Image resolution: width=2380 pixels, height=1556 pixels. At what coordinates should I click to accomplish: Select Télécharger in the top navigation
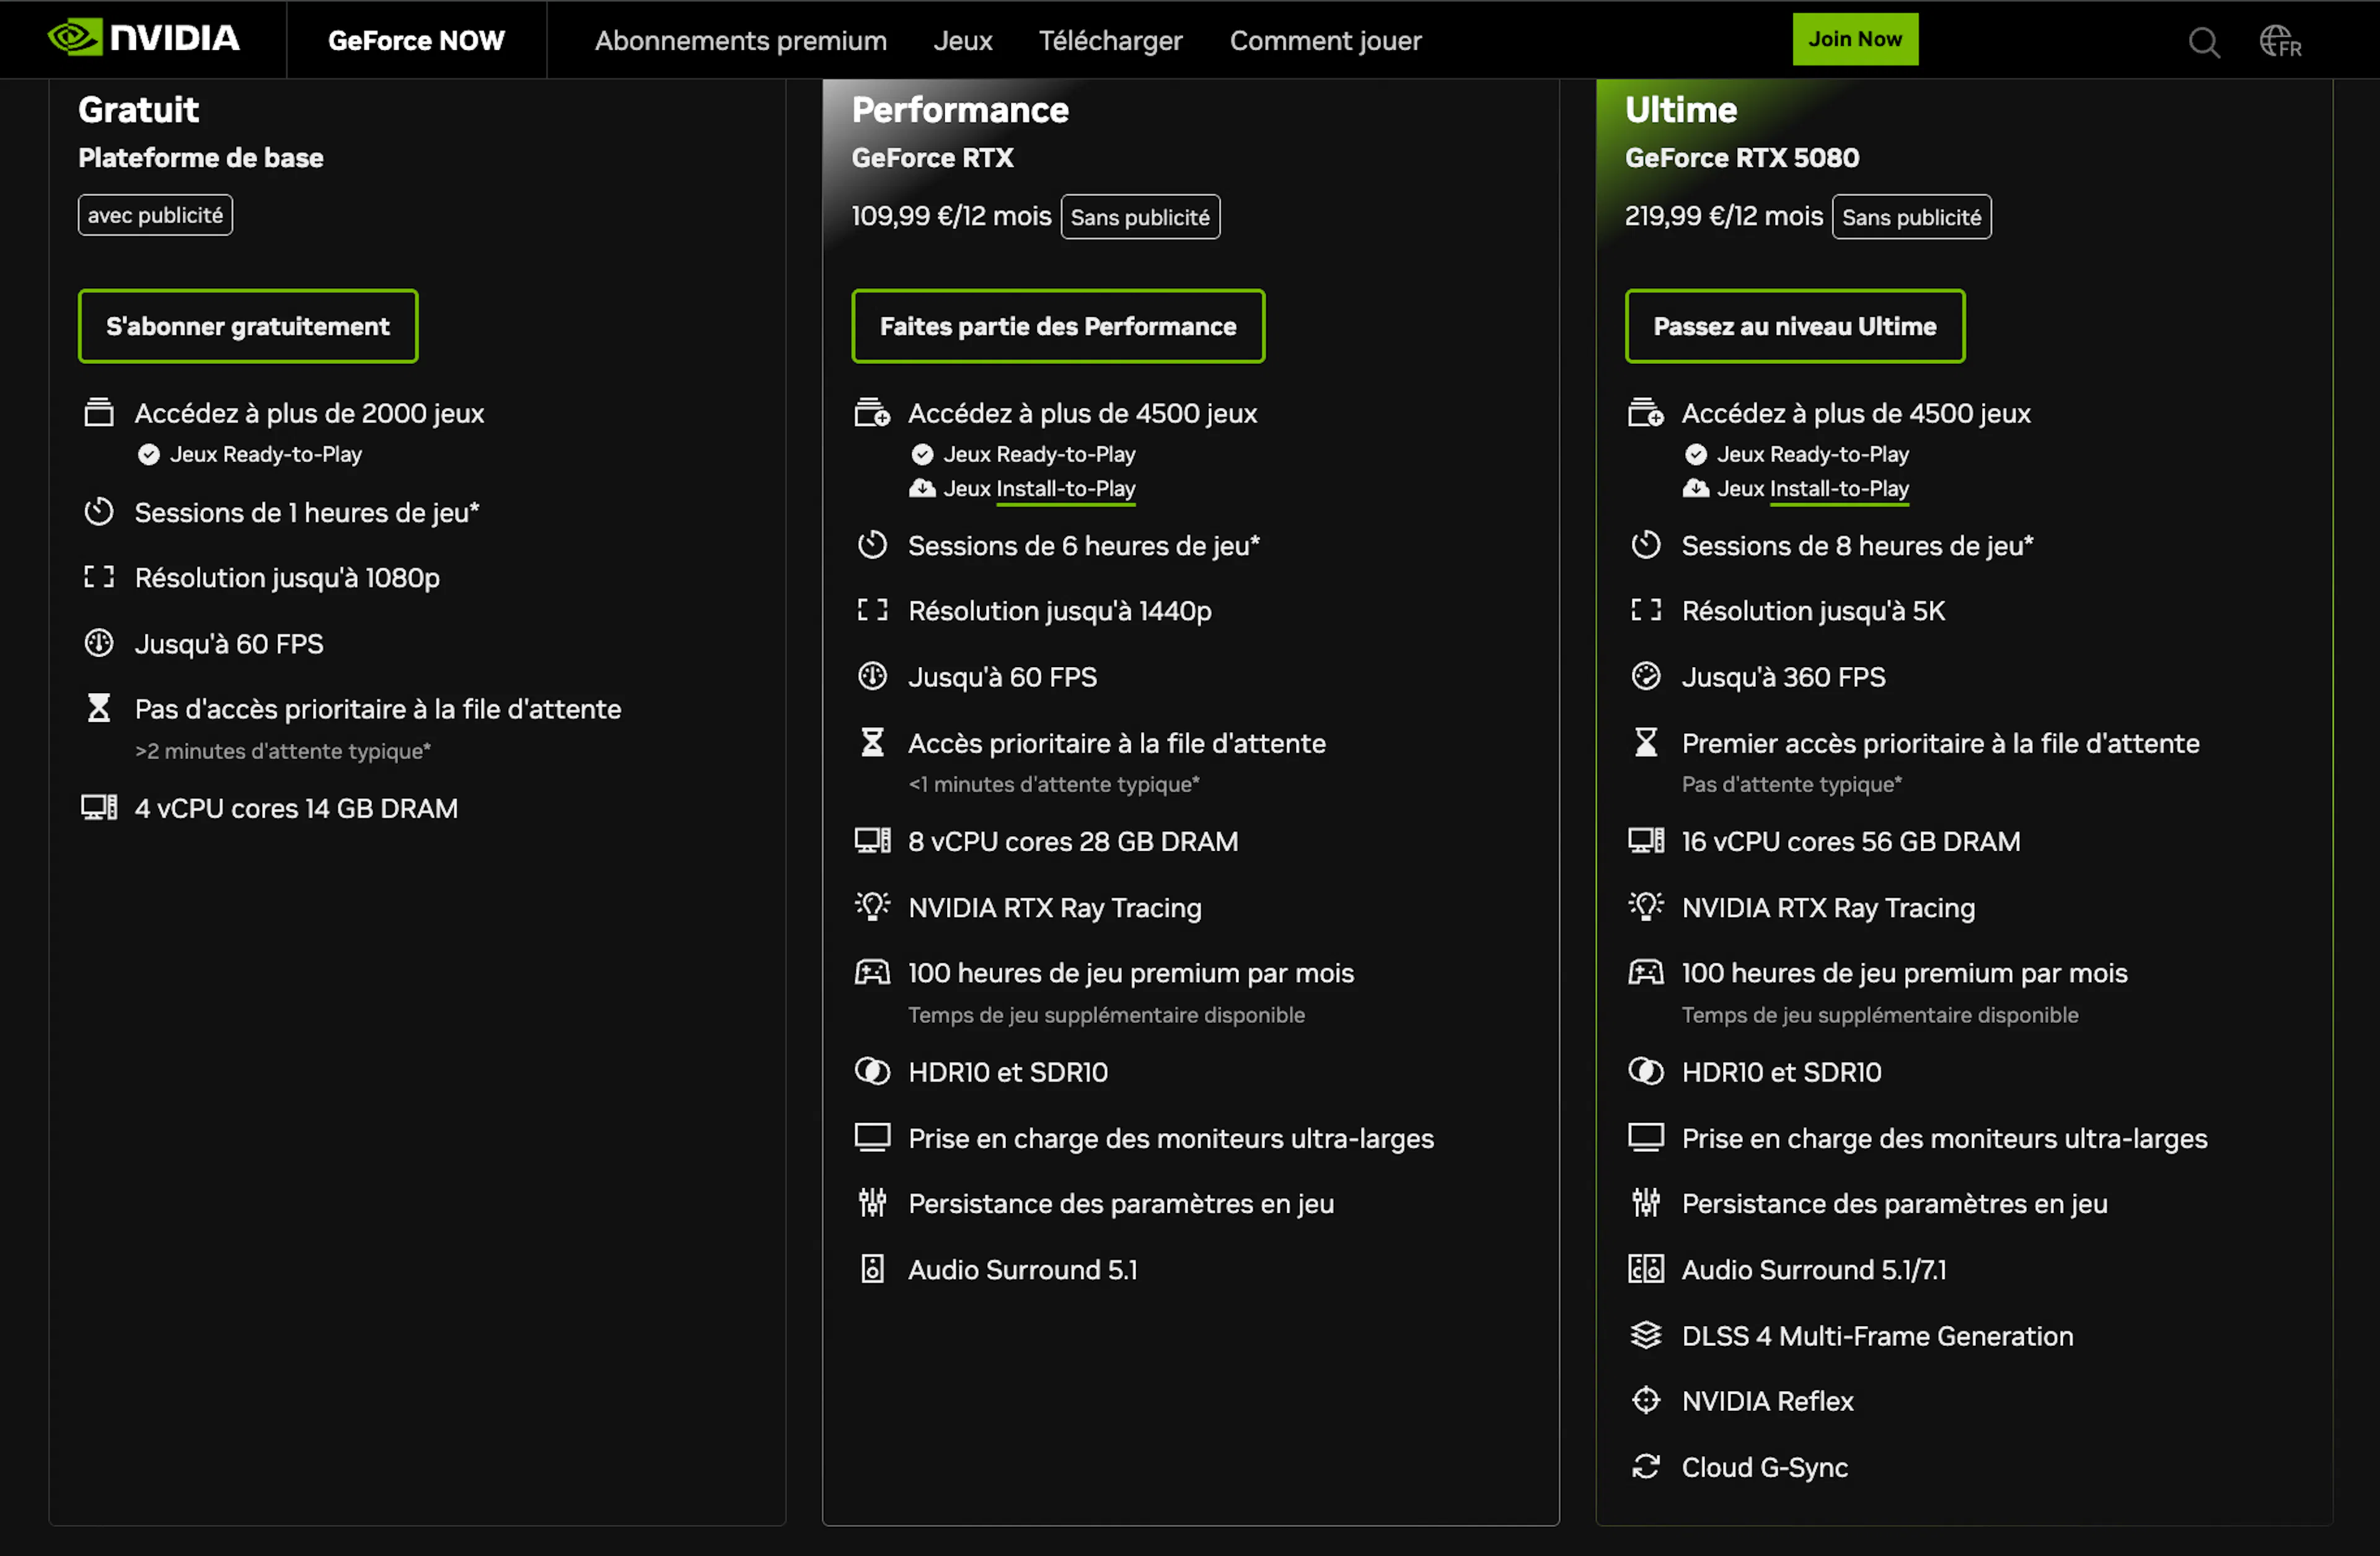1110,40
